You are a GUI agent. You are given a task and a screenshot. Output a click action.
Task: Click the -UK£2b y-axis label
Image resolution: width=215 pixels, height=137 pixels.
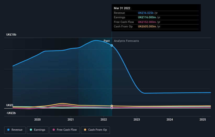pos(11,113)
